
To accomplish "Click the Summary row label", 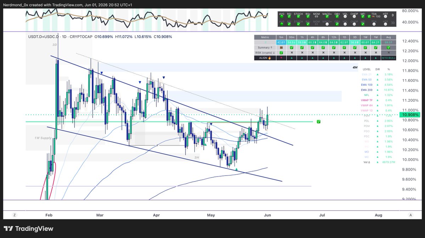I will [265, 48].
